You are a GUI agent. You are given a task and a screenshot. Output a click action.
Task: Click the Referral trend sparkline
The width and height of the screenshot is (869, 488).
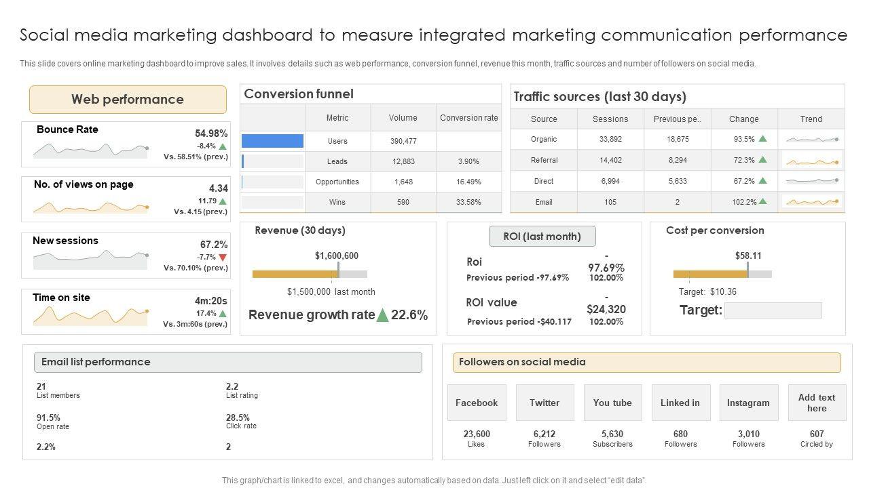[x=812, y=161]
